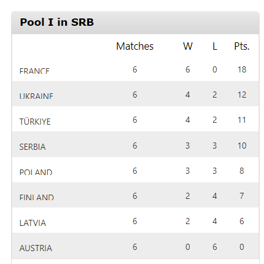Click Serbia's 10 points value
The image size is (264, 264).
point(242,146)
